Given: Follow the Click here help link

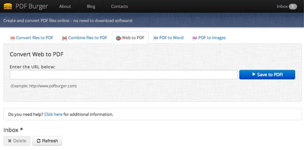Looking at the screenshot, I should [53, 114].
